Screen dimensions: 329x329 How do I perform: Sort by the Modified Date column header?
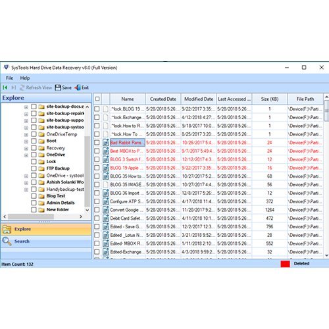point(199,99)
